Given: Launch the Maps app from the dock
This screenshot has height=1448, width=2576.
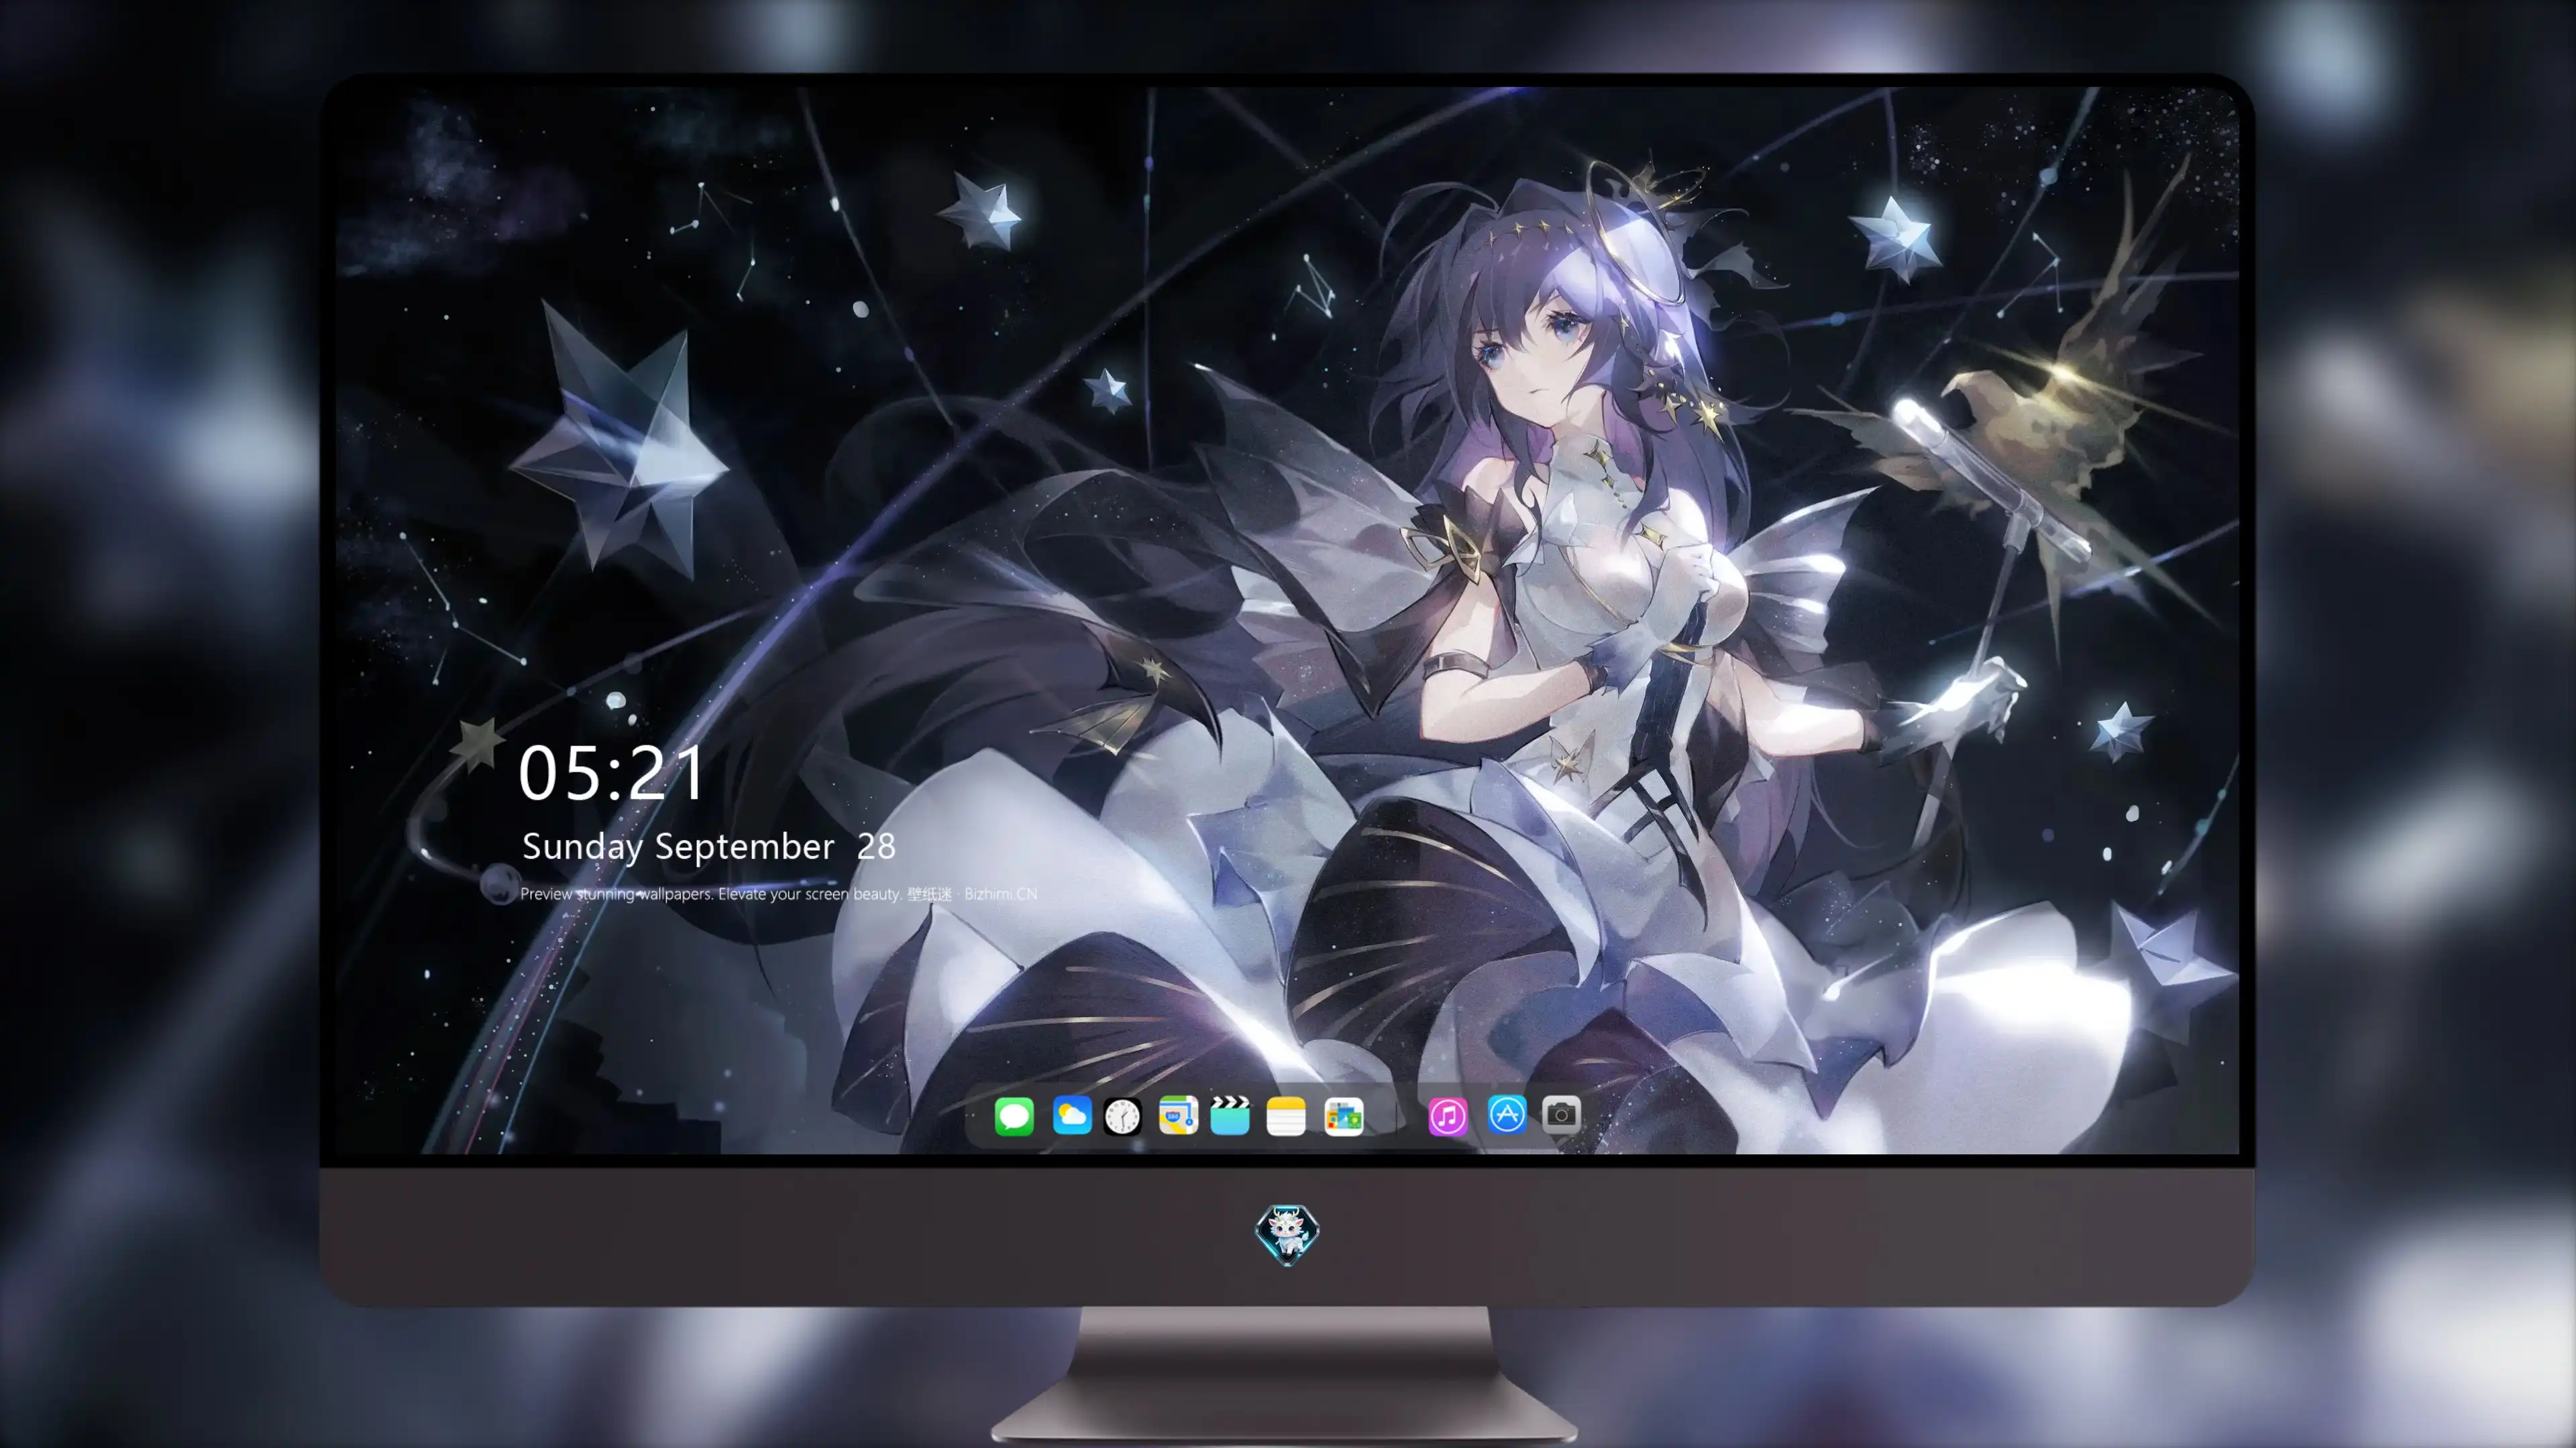Looking at the screenshot, I should (x=1178, y=1115).
